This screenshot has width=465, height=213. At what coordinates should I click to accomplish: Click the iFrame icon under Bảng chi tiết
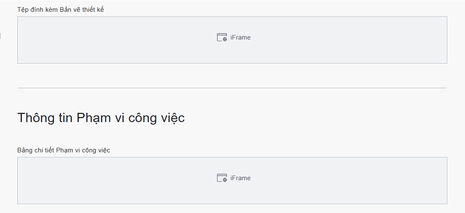point(221,178)
